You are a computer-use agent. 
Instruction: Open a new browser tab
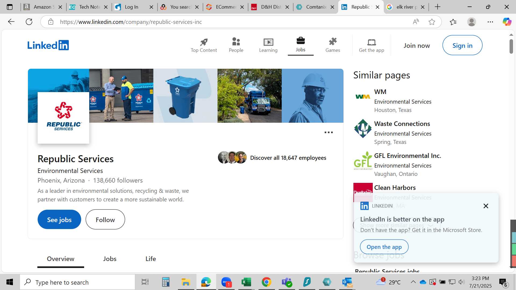(438, 7)
